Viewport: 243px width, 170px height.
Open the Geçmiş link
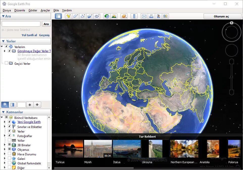[x=44, y=35]
